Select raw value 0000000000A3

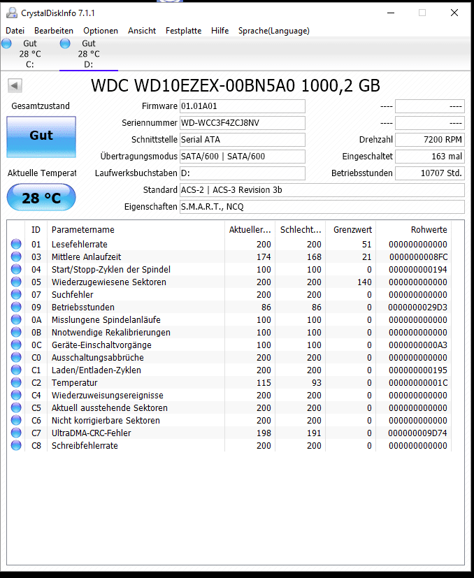[x=418, y=345]
